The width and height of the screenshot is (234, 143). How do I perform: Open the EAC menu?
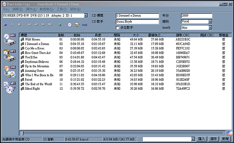(6, 9)
